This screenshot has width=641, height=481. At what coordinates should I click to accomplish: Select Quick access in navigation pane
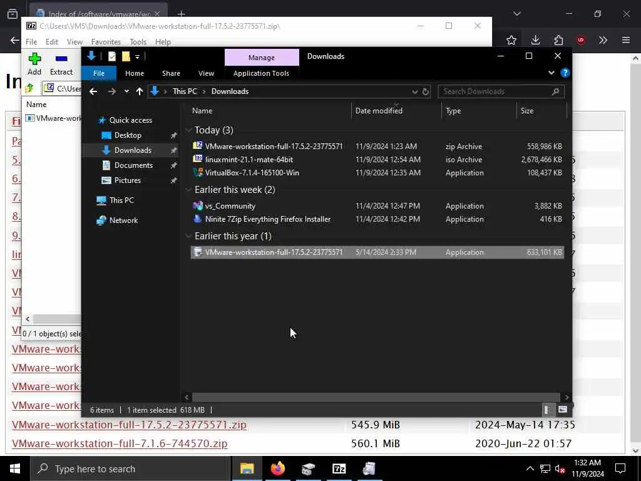coord(130,120)
